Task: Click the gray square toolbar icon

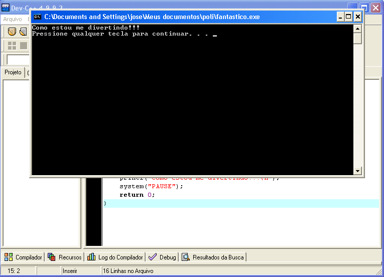Action: point(23,46)
